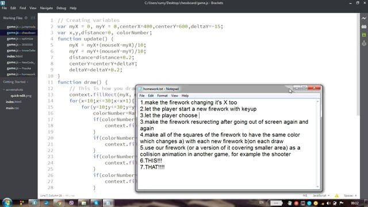Click TeamViewer taskbar icon beside Brackets
This screenshot has height=207, width=368.
46,203
